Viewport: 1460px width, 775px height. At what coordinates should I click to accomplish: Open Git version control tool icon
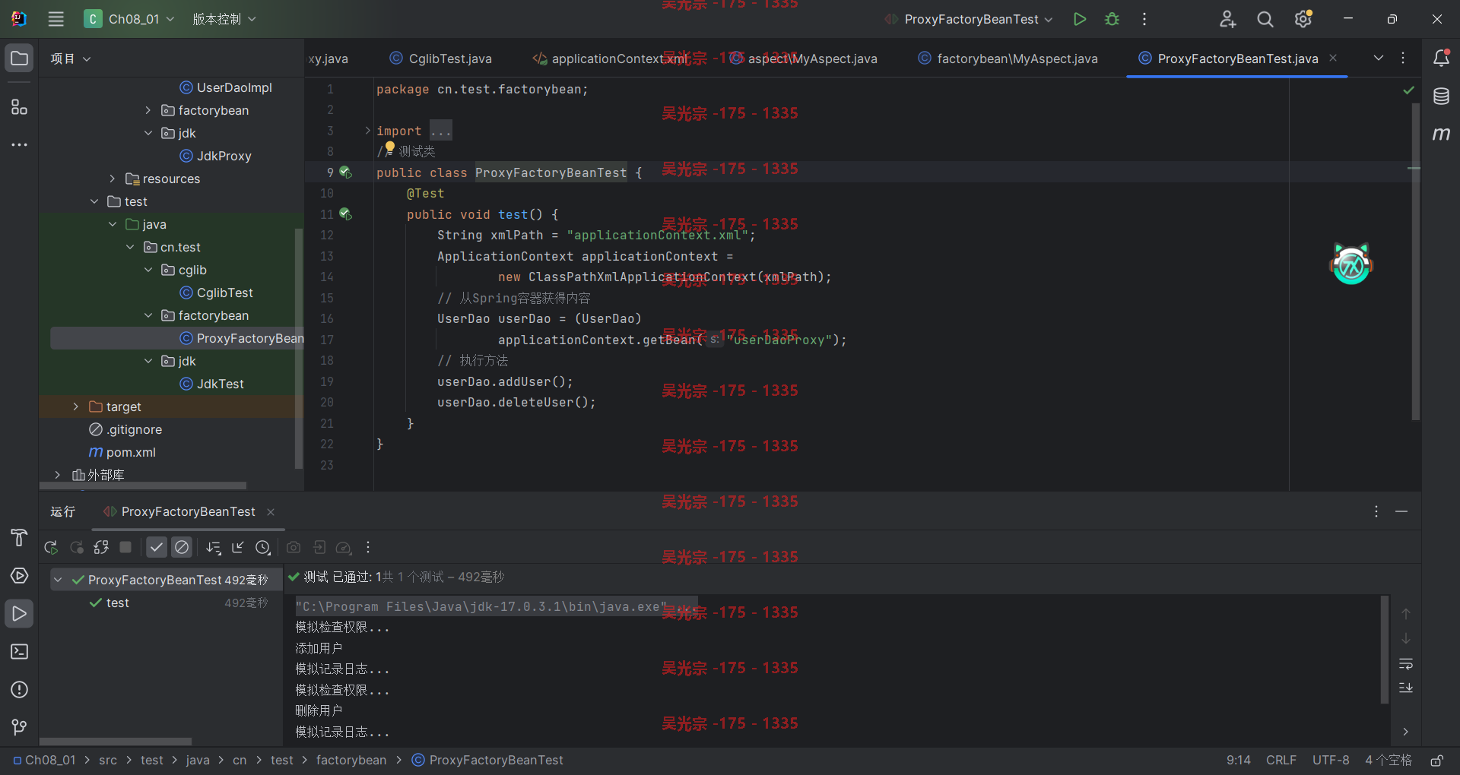point(20,728)
